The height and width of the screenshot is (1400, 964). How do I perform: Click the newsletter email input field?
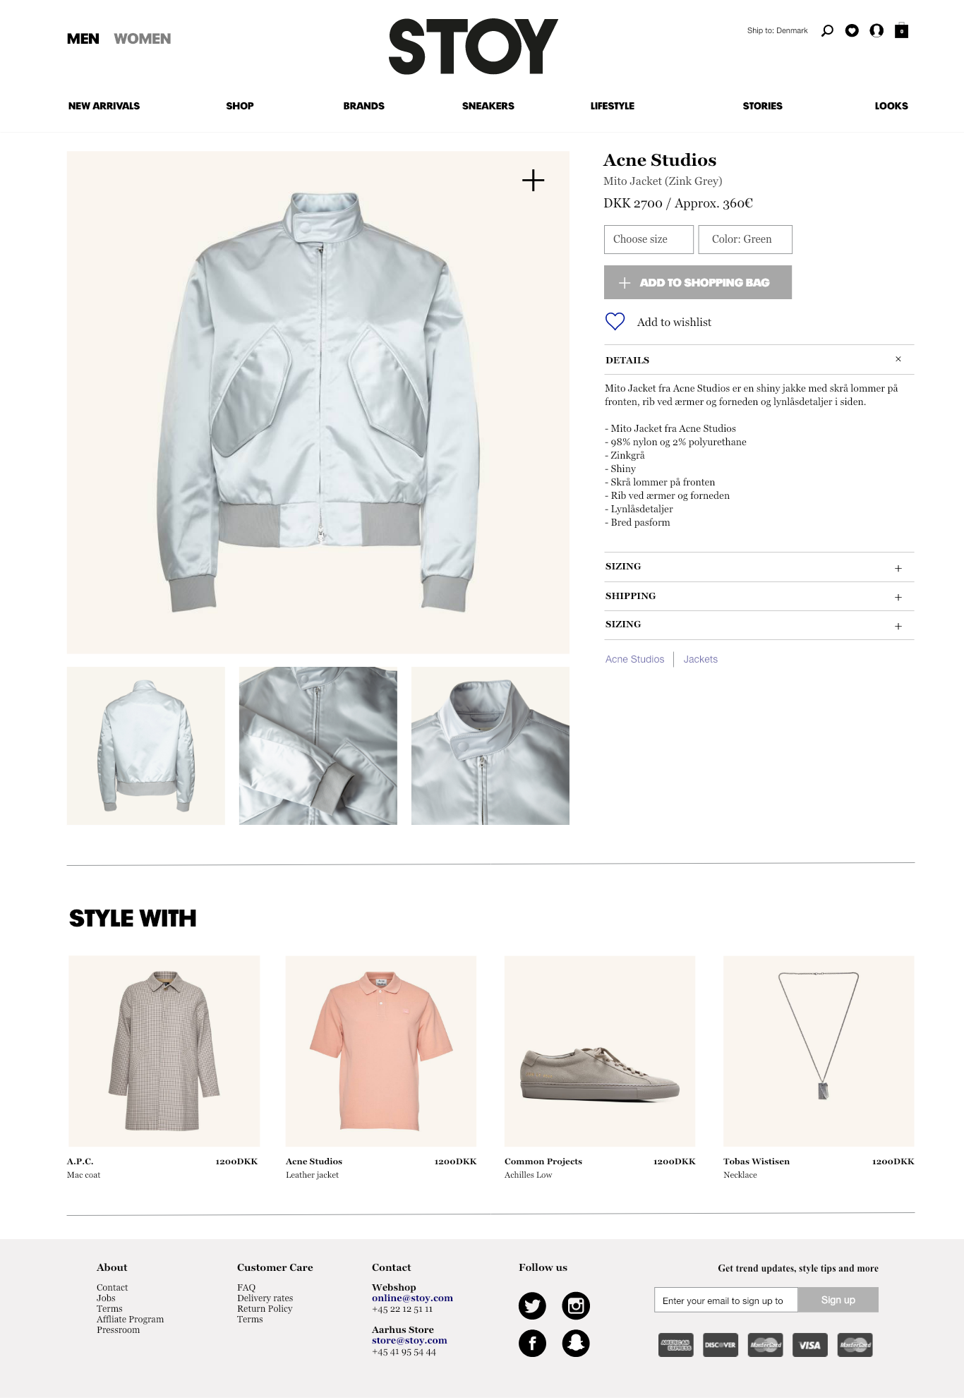(x=725, y=1300)
